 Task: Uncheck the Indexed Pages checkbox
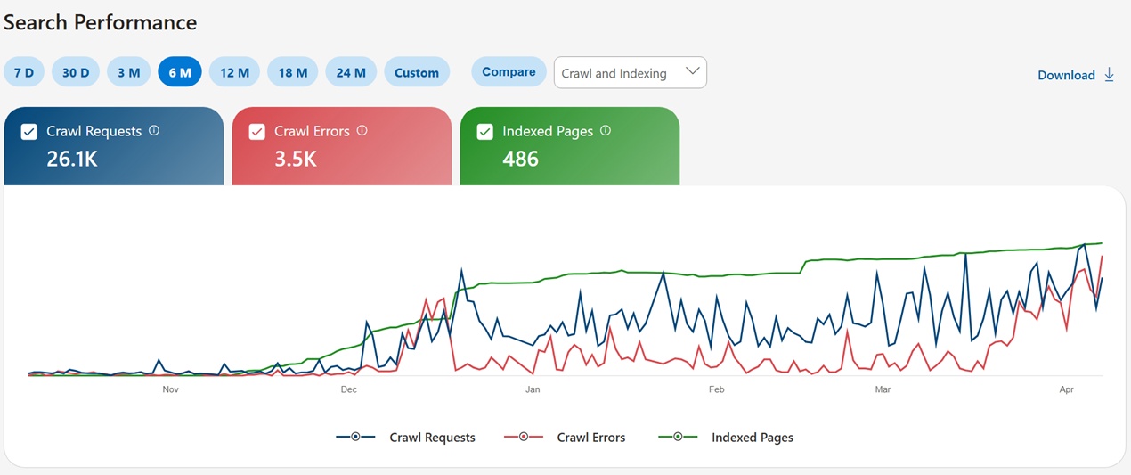coord(485,132)
